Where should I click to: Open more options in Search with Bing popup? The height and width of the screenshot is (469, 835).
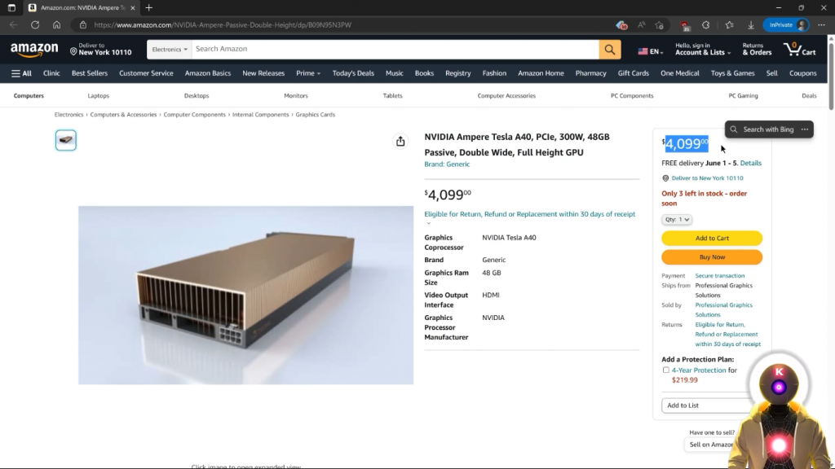point(805,129)
